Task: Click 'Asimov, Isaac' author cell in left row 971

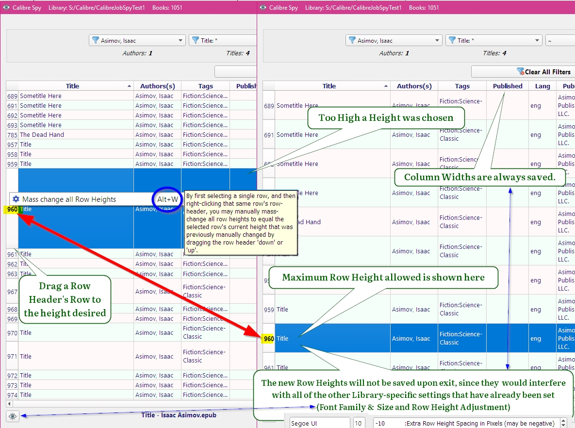Action: point(157,356)
